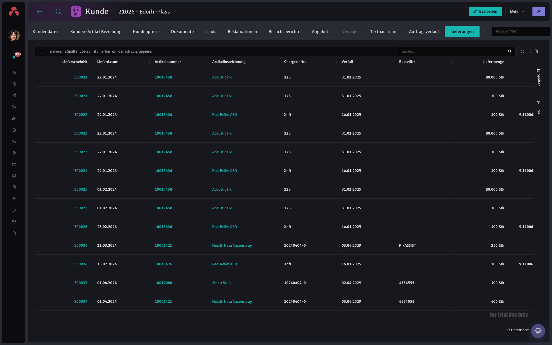Image resolution: width=552 pixels, height=345 pixels.
Task: Switch to the Kundendaten tab
Action: [46, 32]
